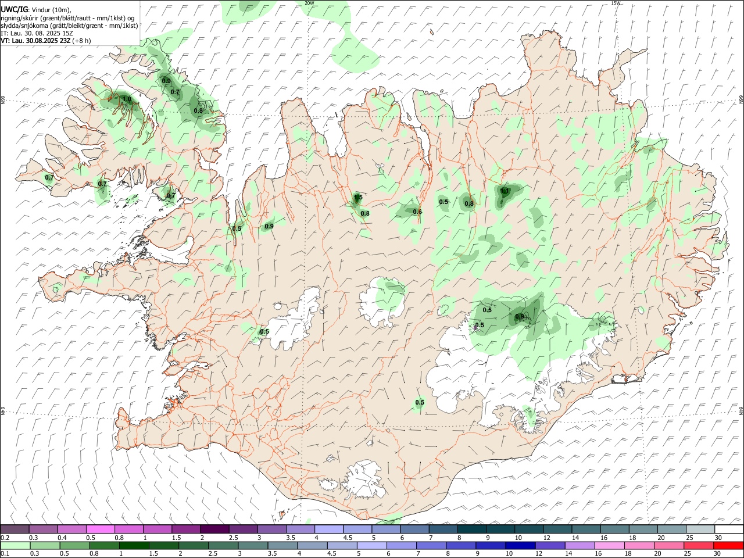This screenshot has height=558, width=744.
Task: Select the 12–14 teal swatch in upper legend row
Action: point(558,530)
